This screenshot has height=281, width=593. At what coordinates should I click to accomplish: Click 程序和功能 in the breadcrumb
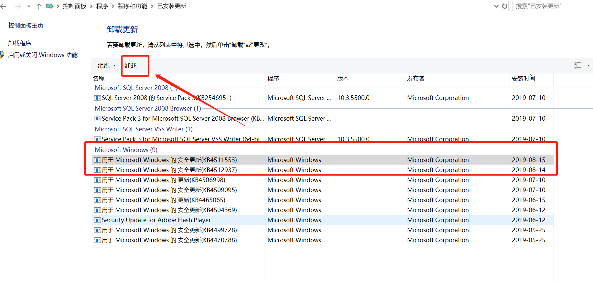132,6
